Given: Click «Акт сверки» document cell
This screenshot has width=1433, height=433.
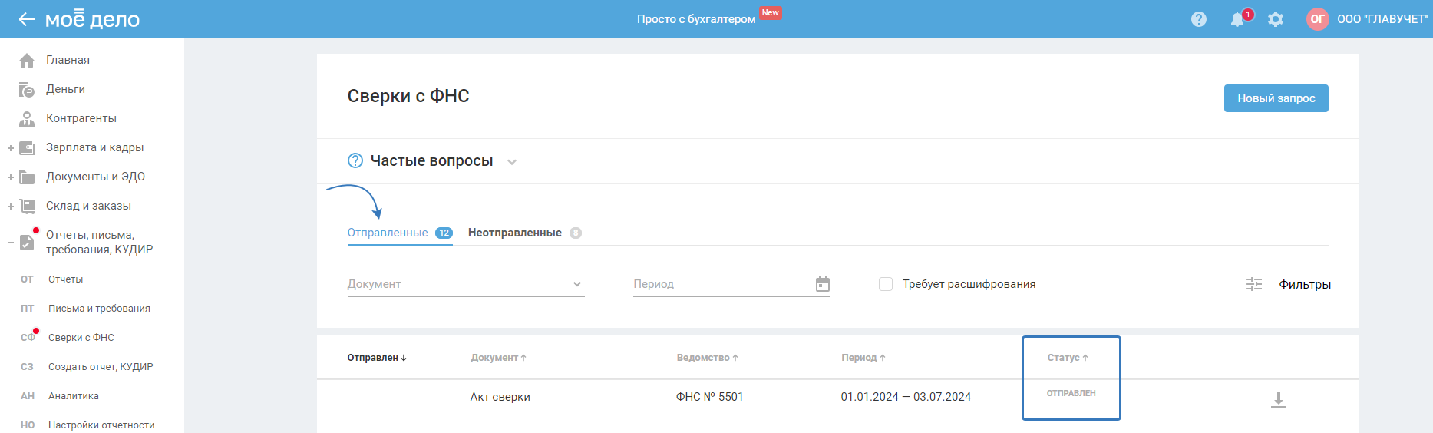Looking at the screenshot, I should 500,397.
